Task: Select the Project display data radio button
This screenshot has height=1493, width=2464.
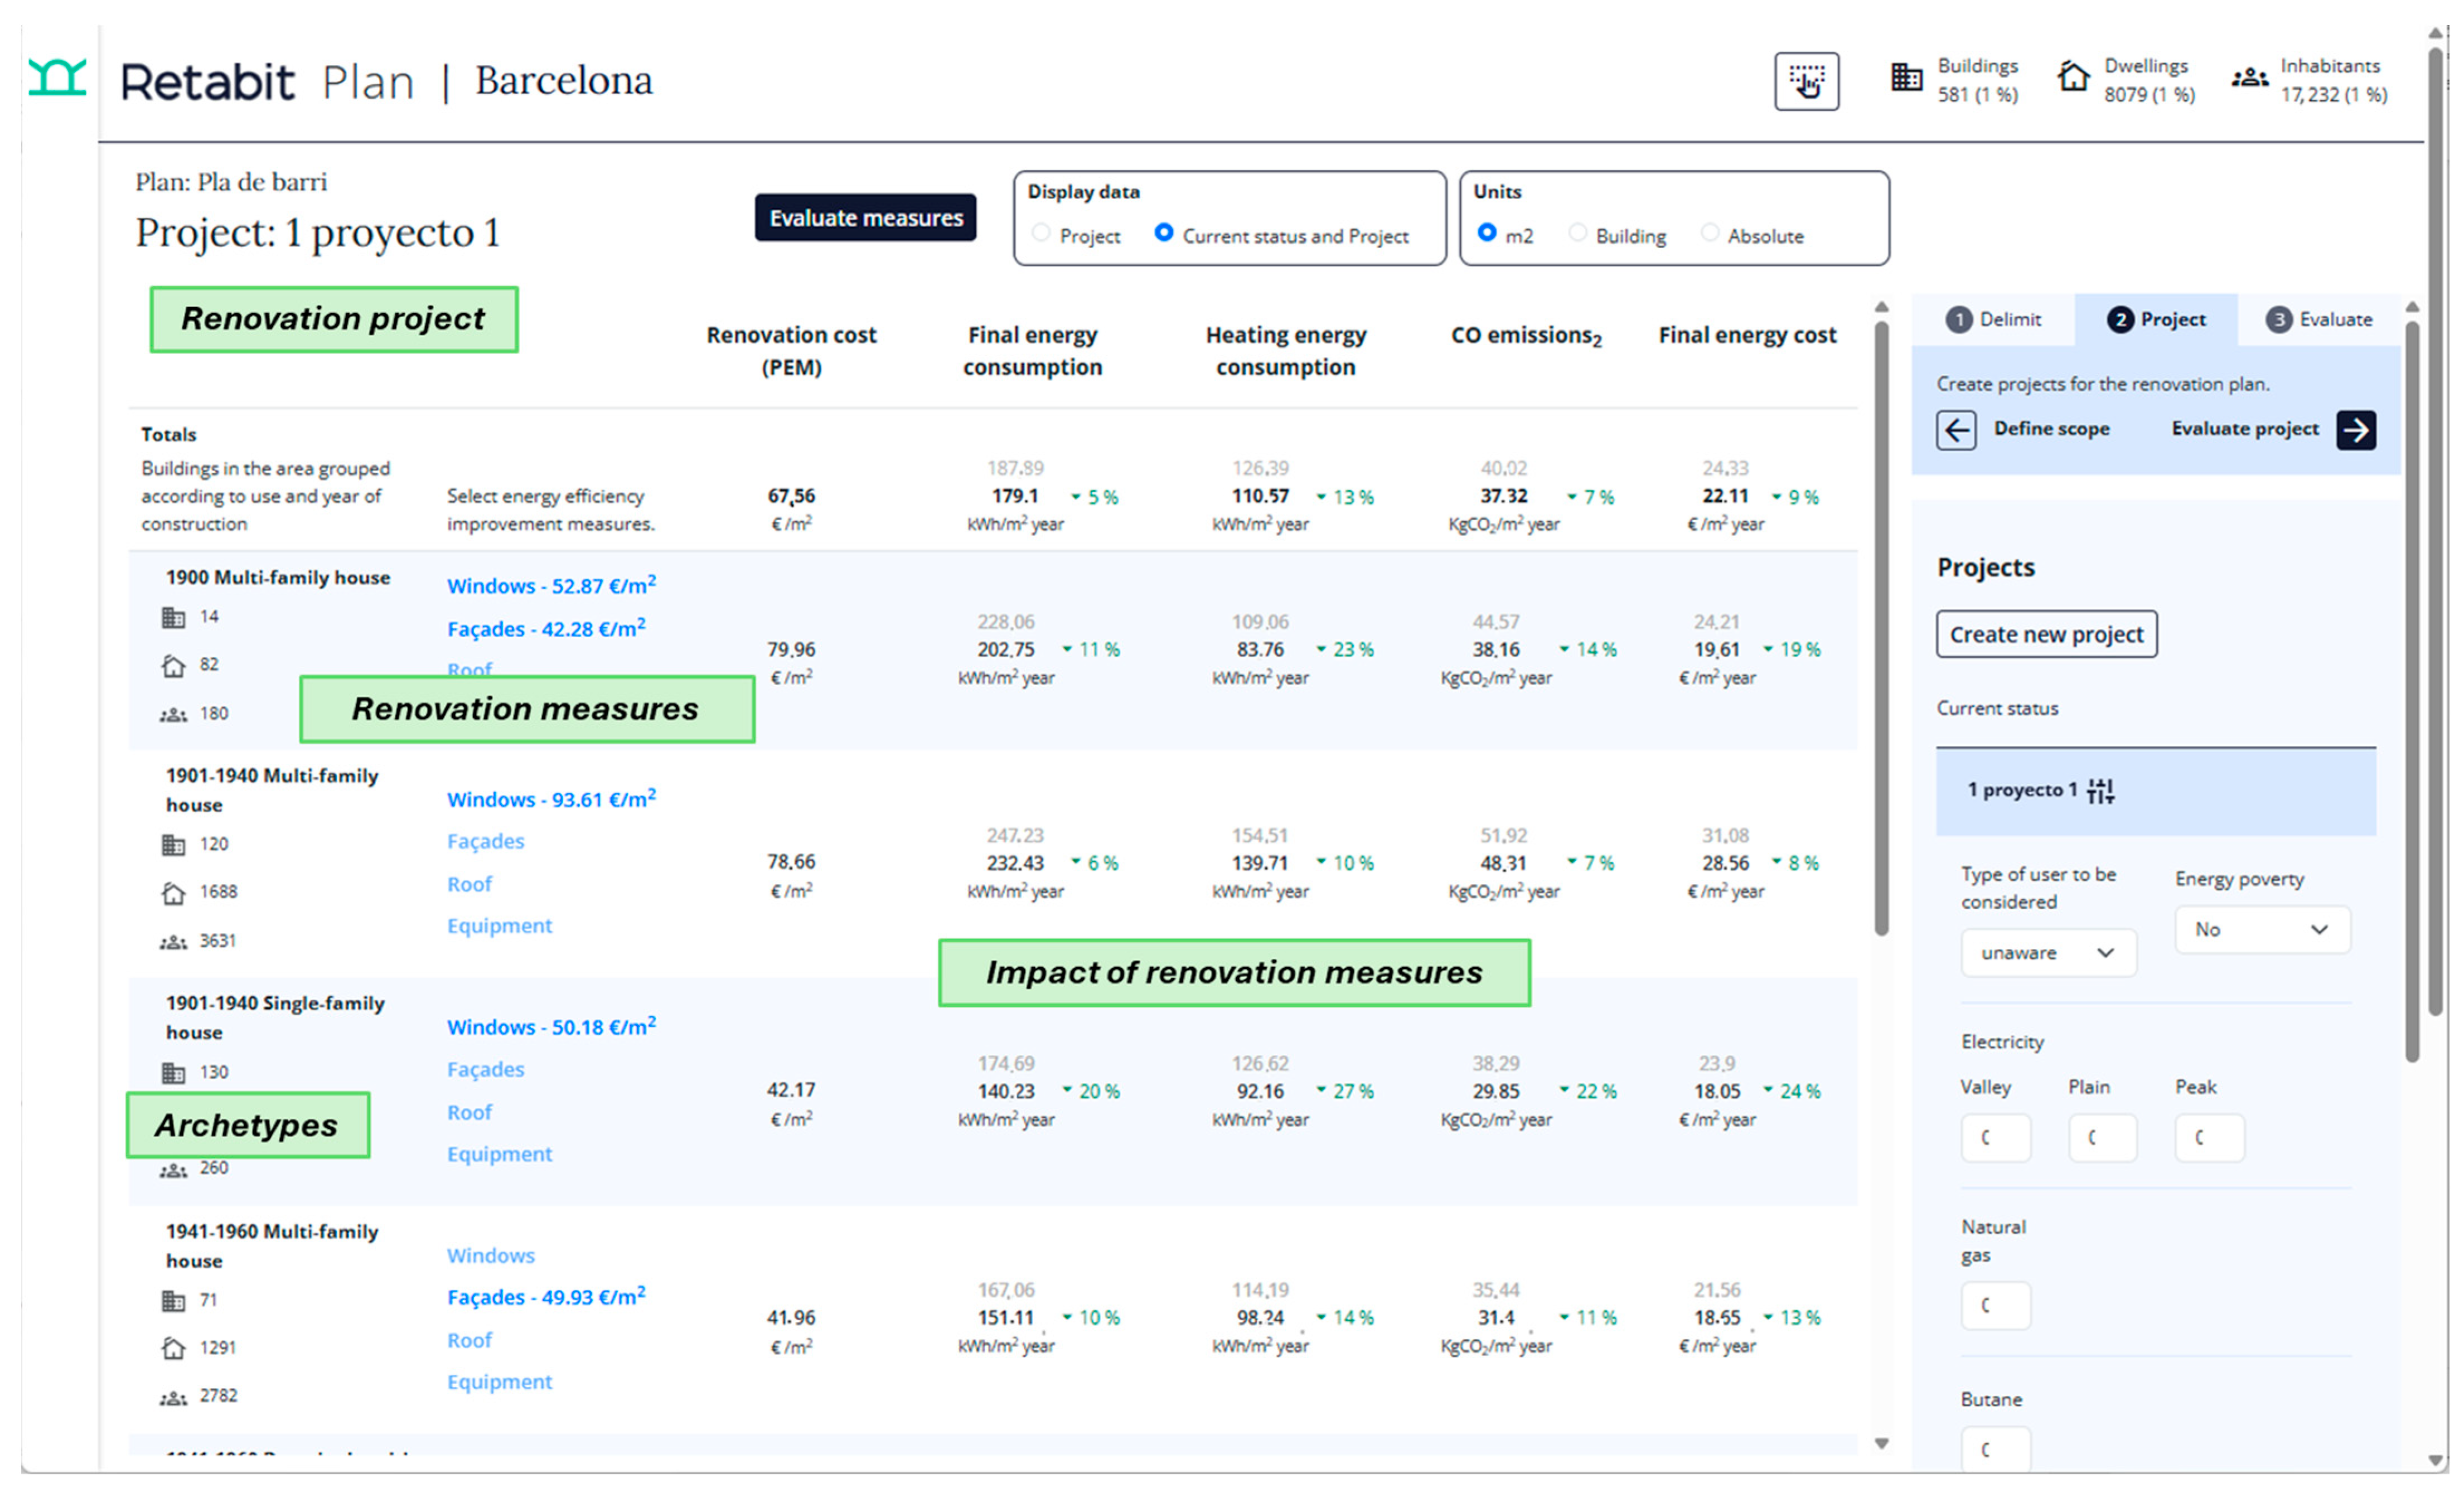Action: pos(1041,233)
